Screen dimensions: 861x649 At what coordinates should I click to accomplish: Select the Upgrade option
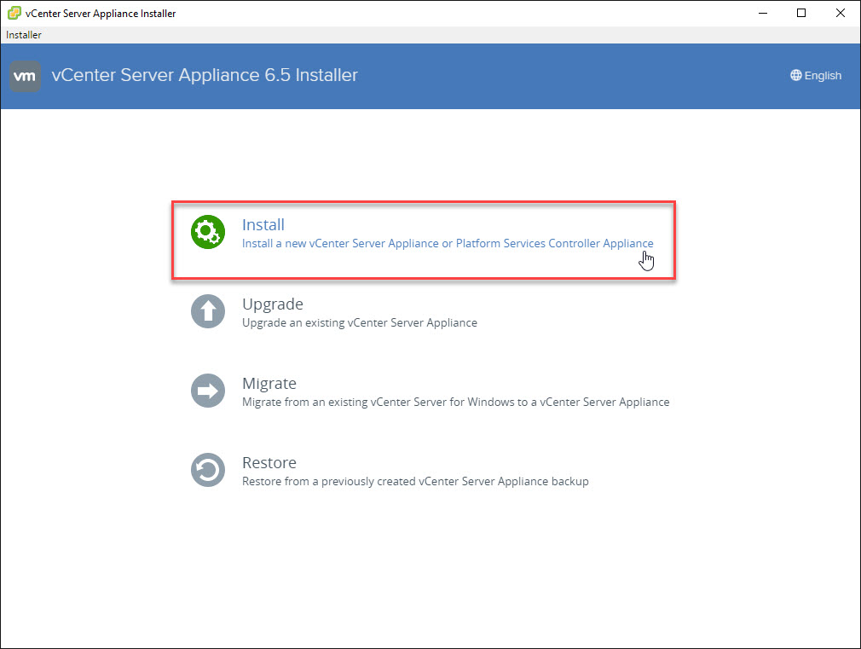pos(272,304)
